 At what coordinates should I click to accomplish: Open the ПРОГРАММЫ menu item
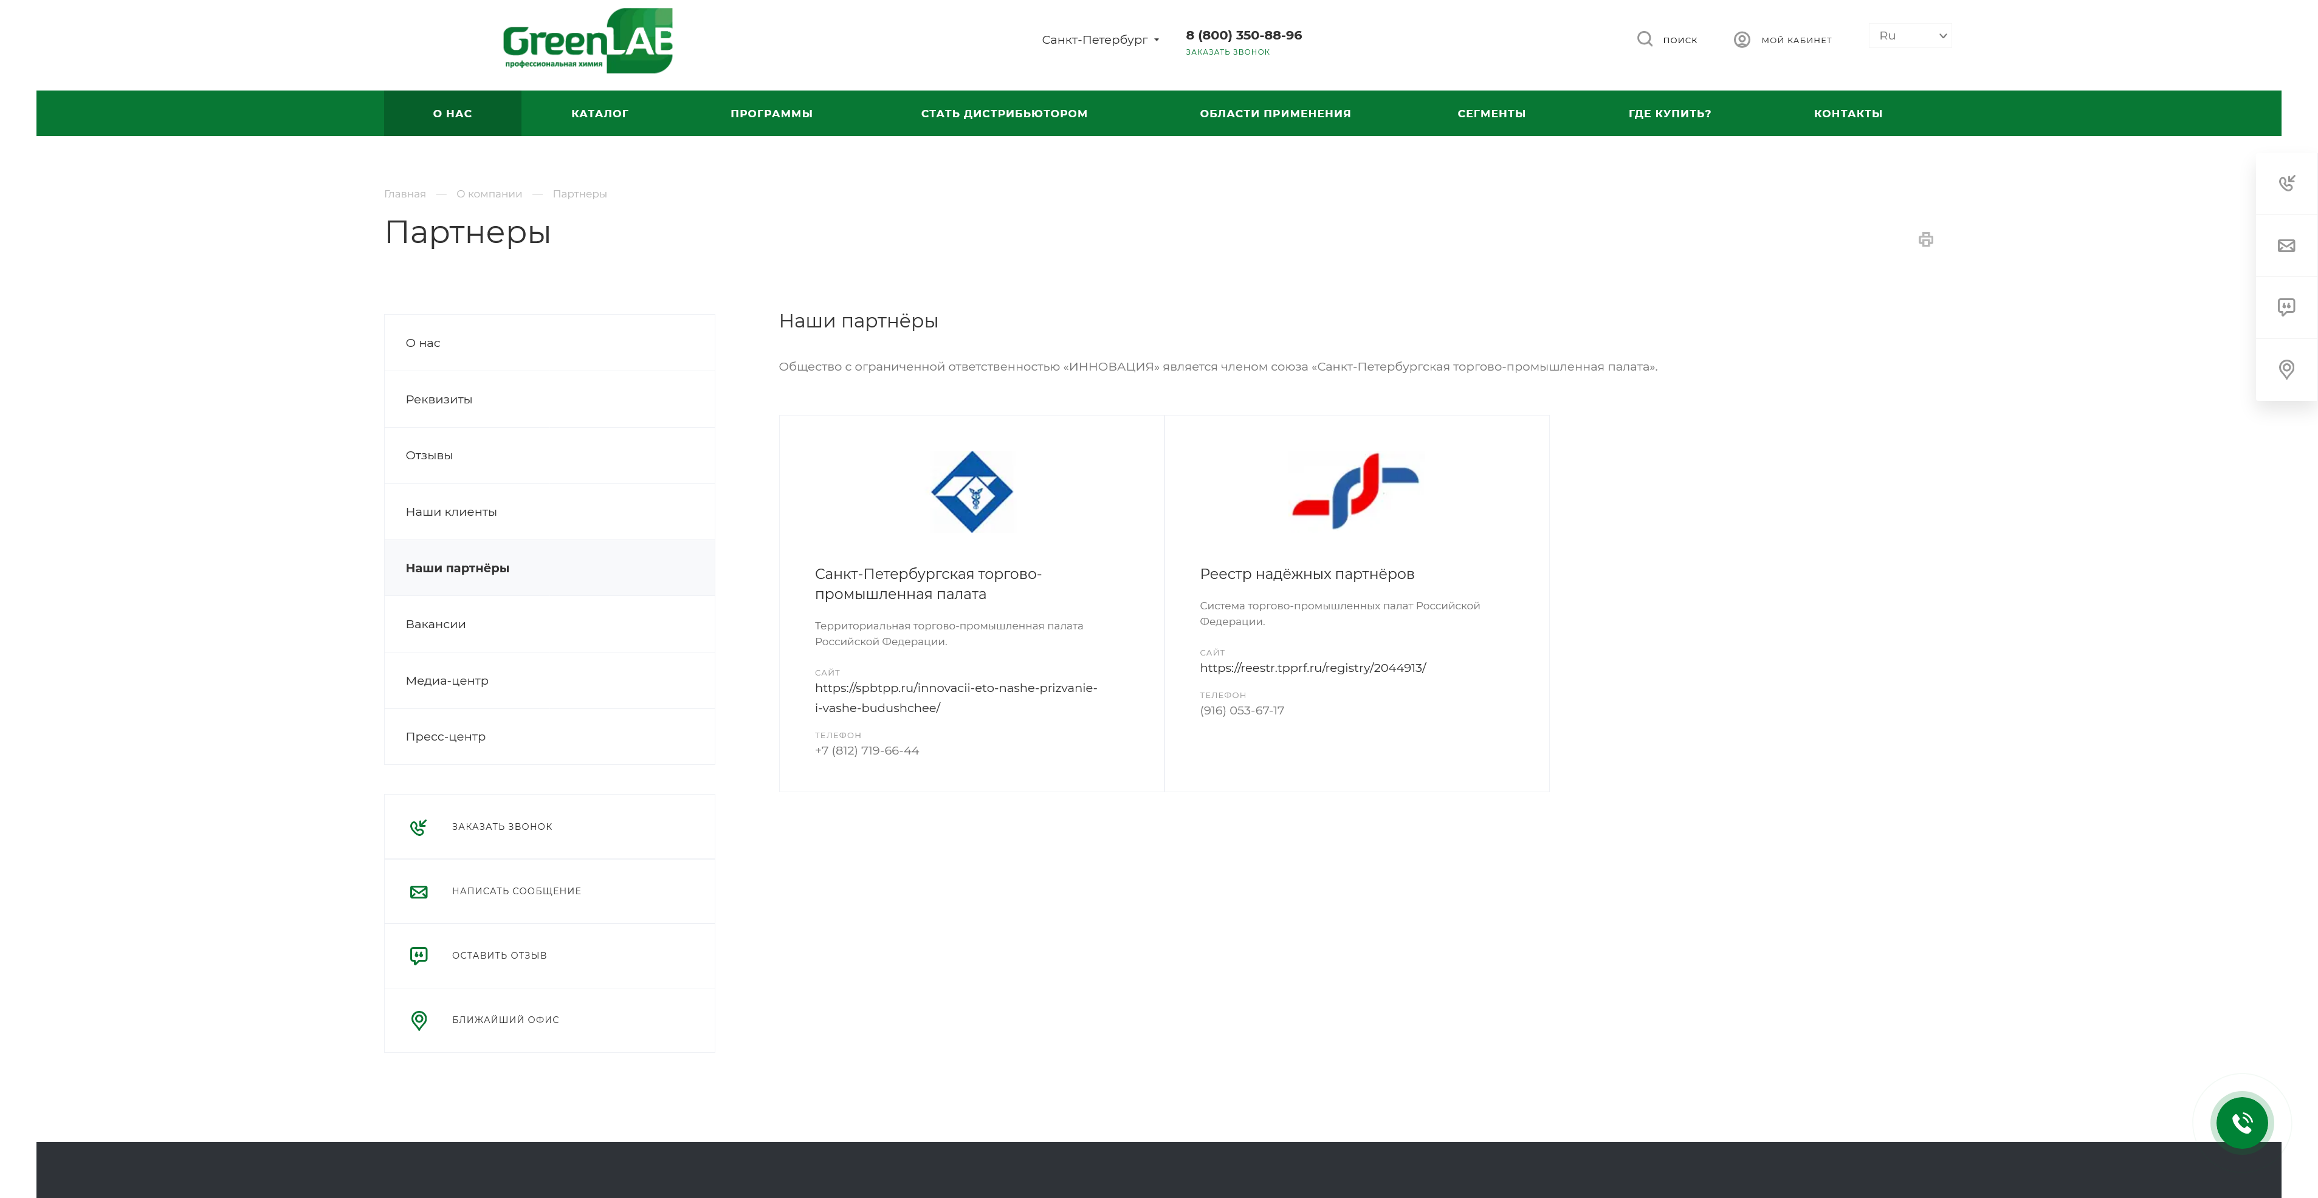tap(771, 114)
